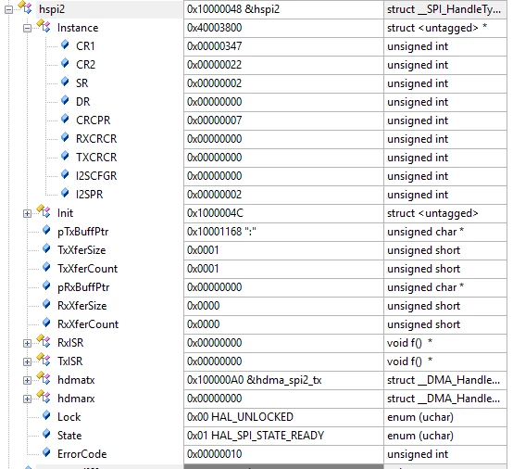Select the CR1 register name
This screenshot has width=513, height=469.
coord(85,46)
